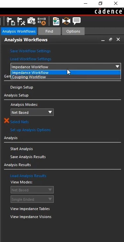This screenshot has height=242, width=124.
Task: Open the speech bubble comments icon
Action: tap(77, 21)
